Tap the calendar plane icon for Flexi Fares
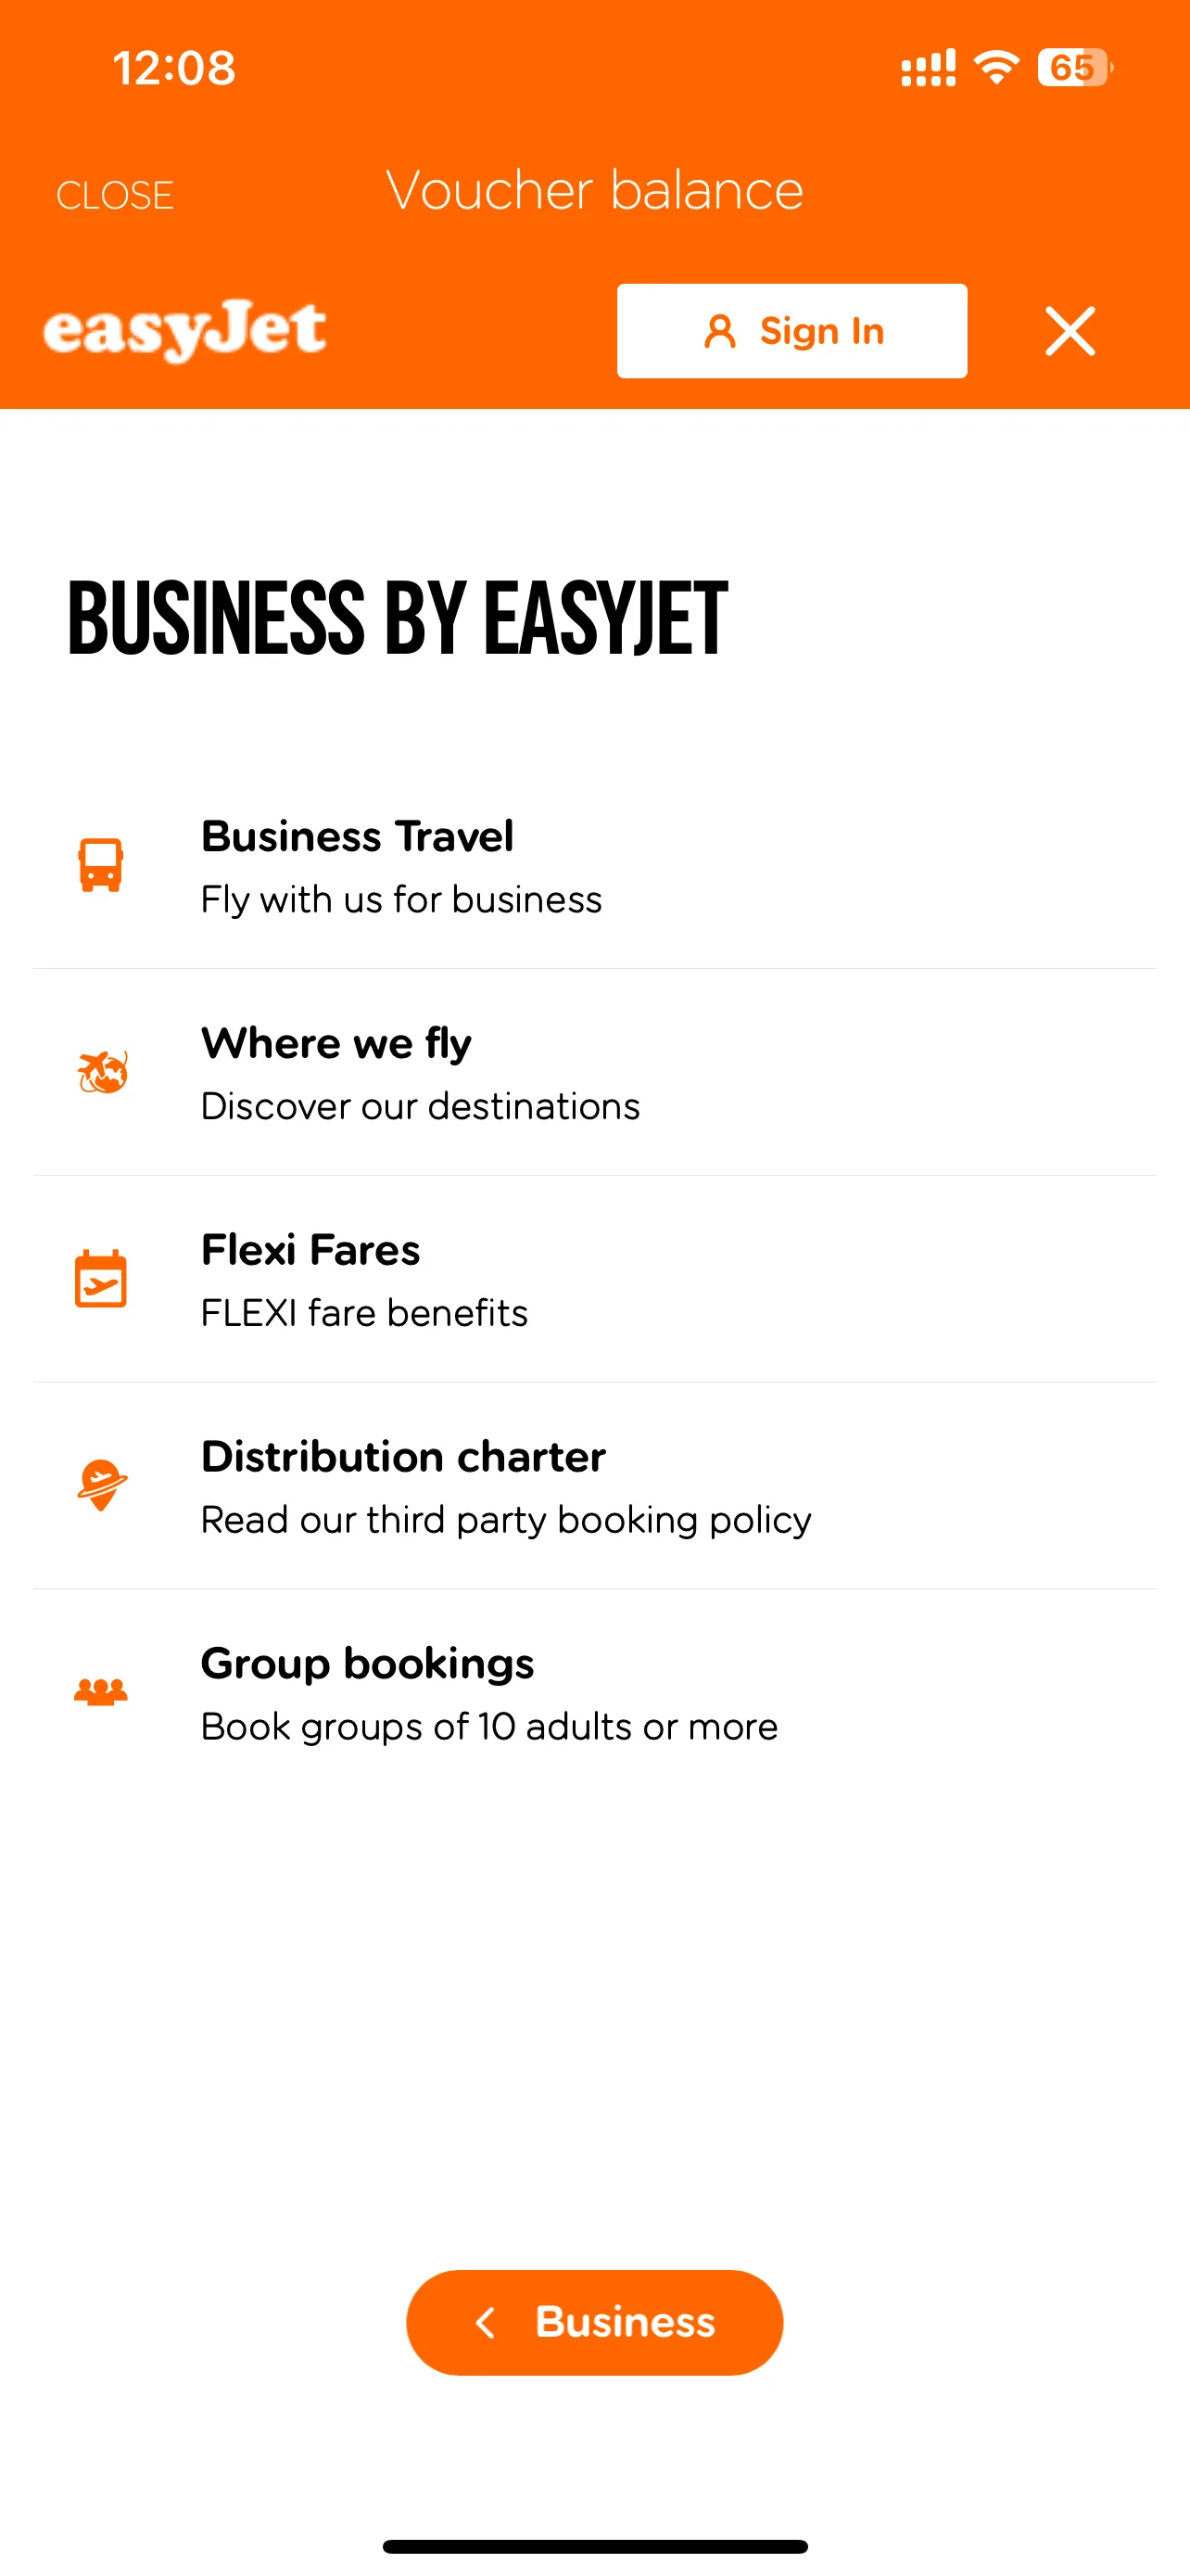1190x2576 pixels. [101, 1279]
